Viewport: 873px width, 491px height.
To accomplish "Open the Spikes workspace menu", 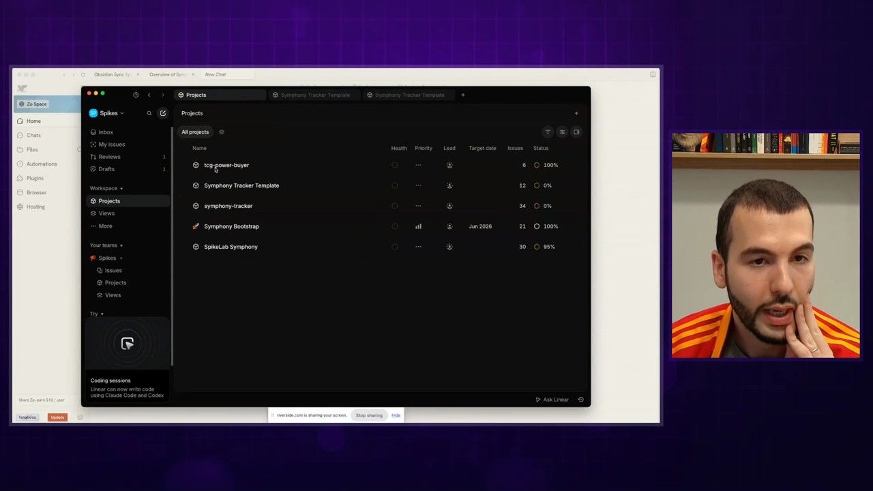I will (107, 113).
